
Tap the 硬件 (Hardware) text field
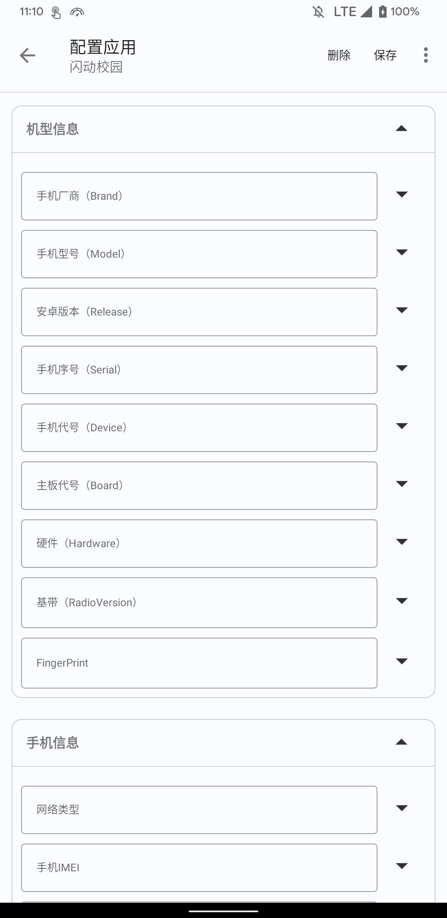coord(199,543)
